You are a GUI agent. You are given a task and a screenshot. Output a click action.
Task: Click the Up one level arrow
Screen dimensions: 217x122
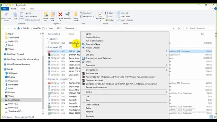tap(15, 28)
